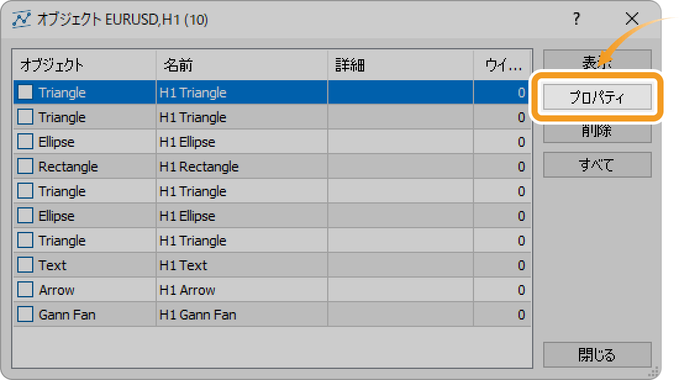Sort by the 名前 column header

point(241,65)
